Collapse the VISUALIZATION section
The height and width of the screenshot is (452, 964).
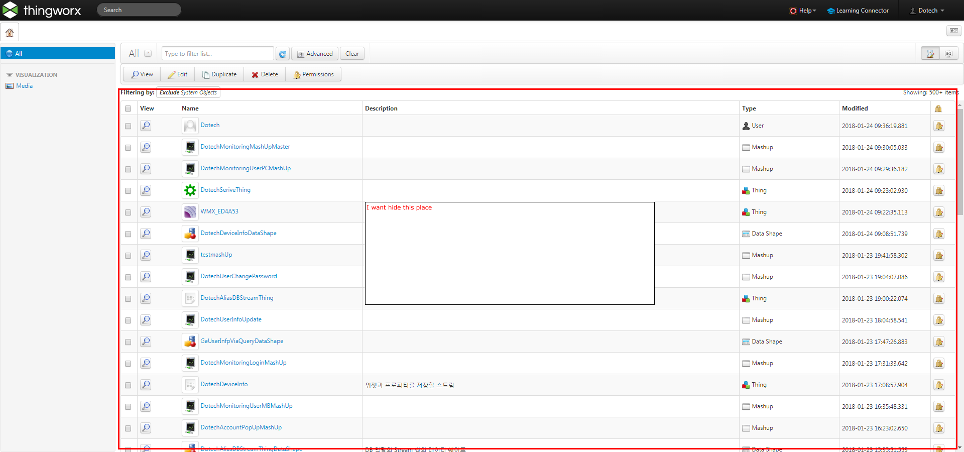[10, 75]
